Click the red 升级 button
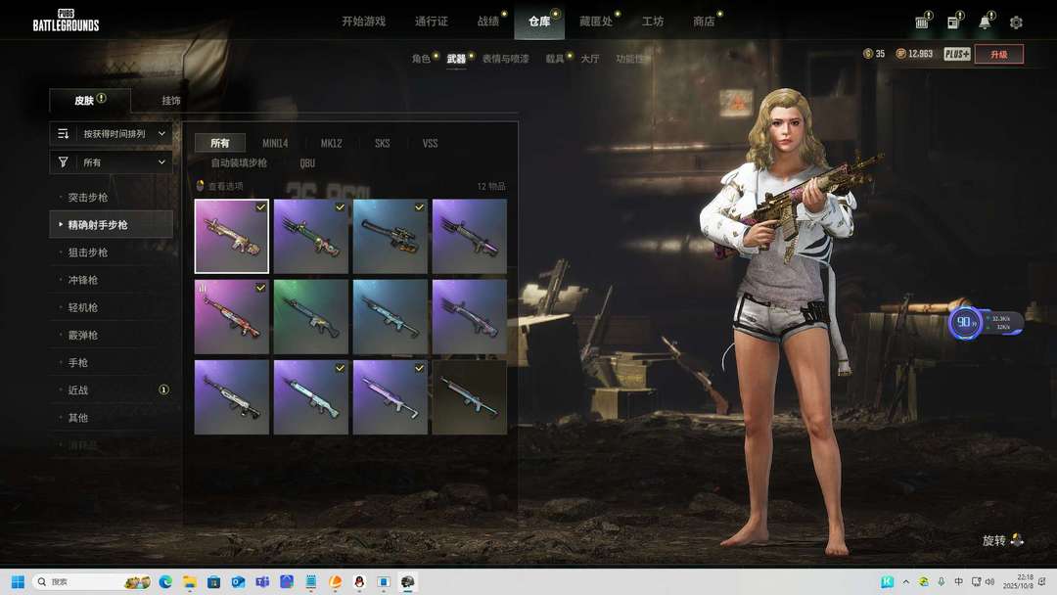 point(998,54)
